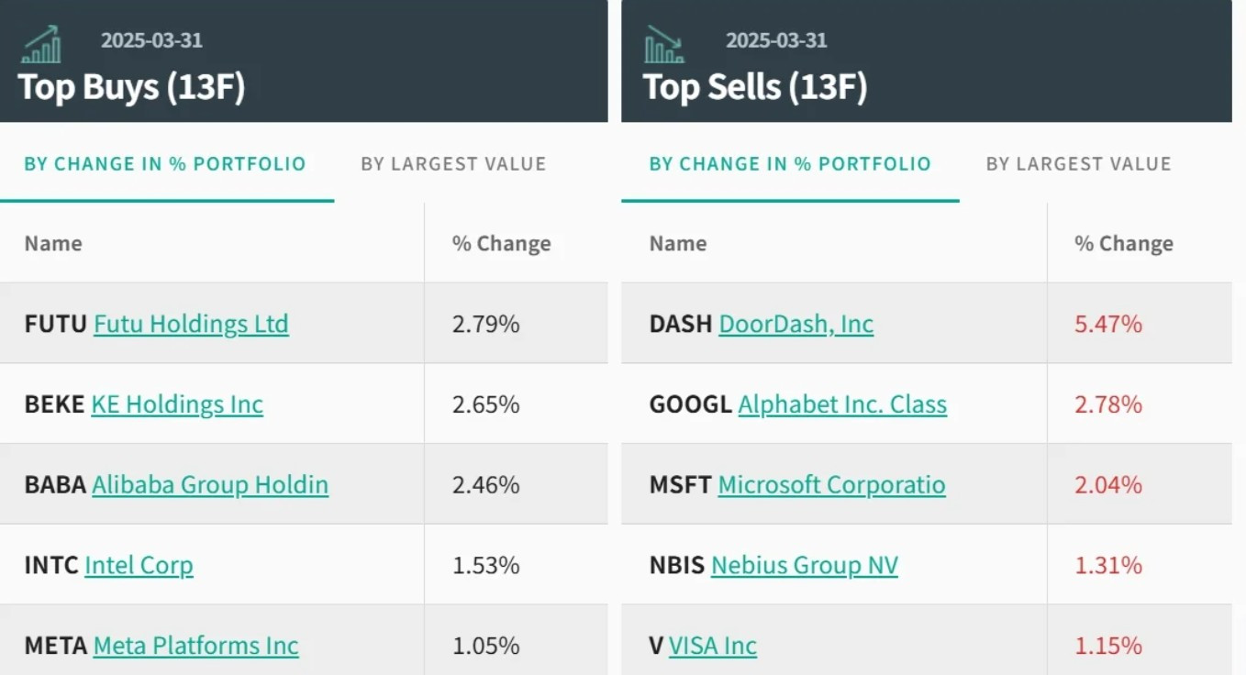
Task: Open the Alibaba Group Holding link
Action: [x=210, y=484]
